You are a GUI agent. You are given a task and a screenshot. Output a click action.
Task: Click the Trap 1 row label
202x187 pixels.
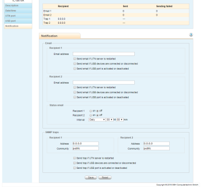point(47,19)
